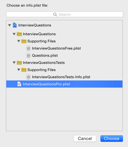This screenshot has height=147, width=128.
Task: Click the Questions.plist file icon
Action: (x=28, y=55)
